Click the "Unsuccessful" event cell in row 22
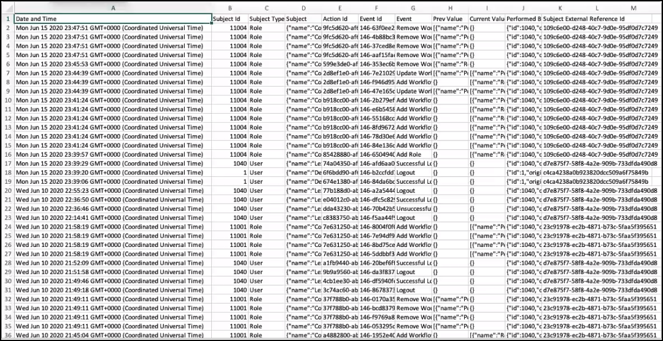This screenshot has height=341, width=663. coord(413,208)
